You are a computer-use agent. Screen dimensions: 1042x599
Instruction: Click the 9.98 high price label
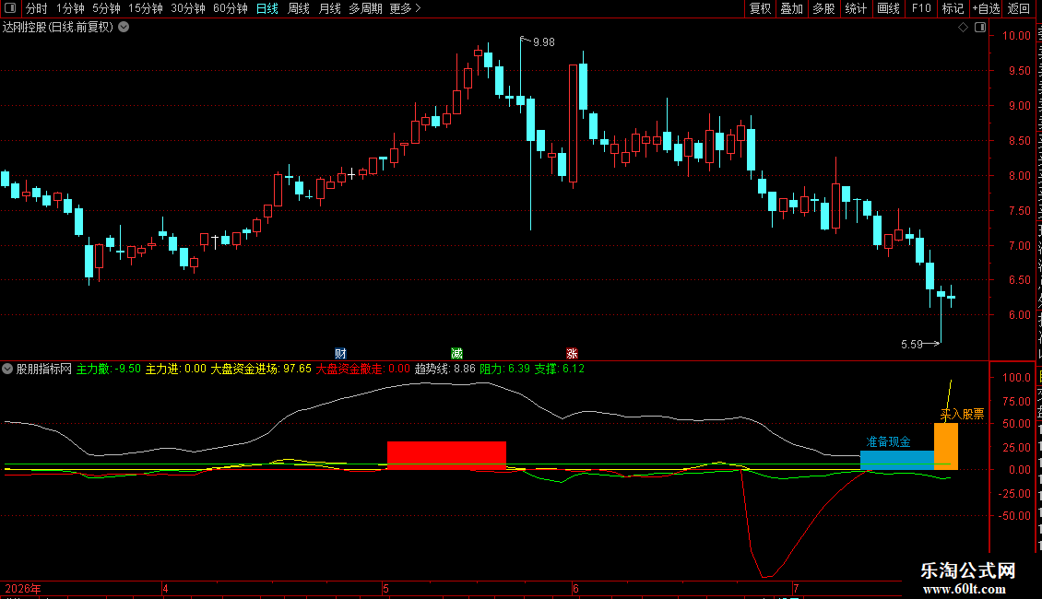[544, 42]
